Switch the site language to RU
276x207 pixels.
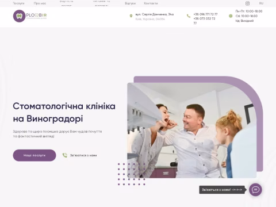click(261, 3)
